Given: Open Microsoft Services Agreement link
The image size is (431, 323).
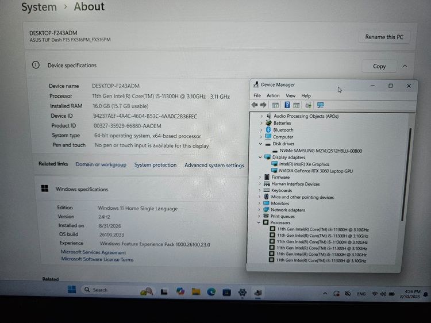Looking at the screenshot, I should tap(93, 252).
